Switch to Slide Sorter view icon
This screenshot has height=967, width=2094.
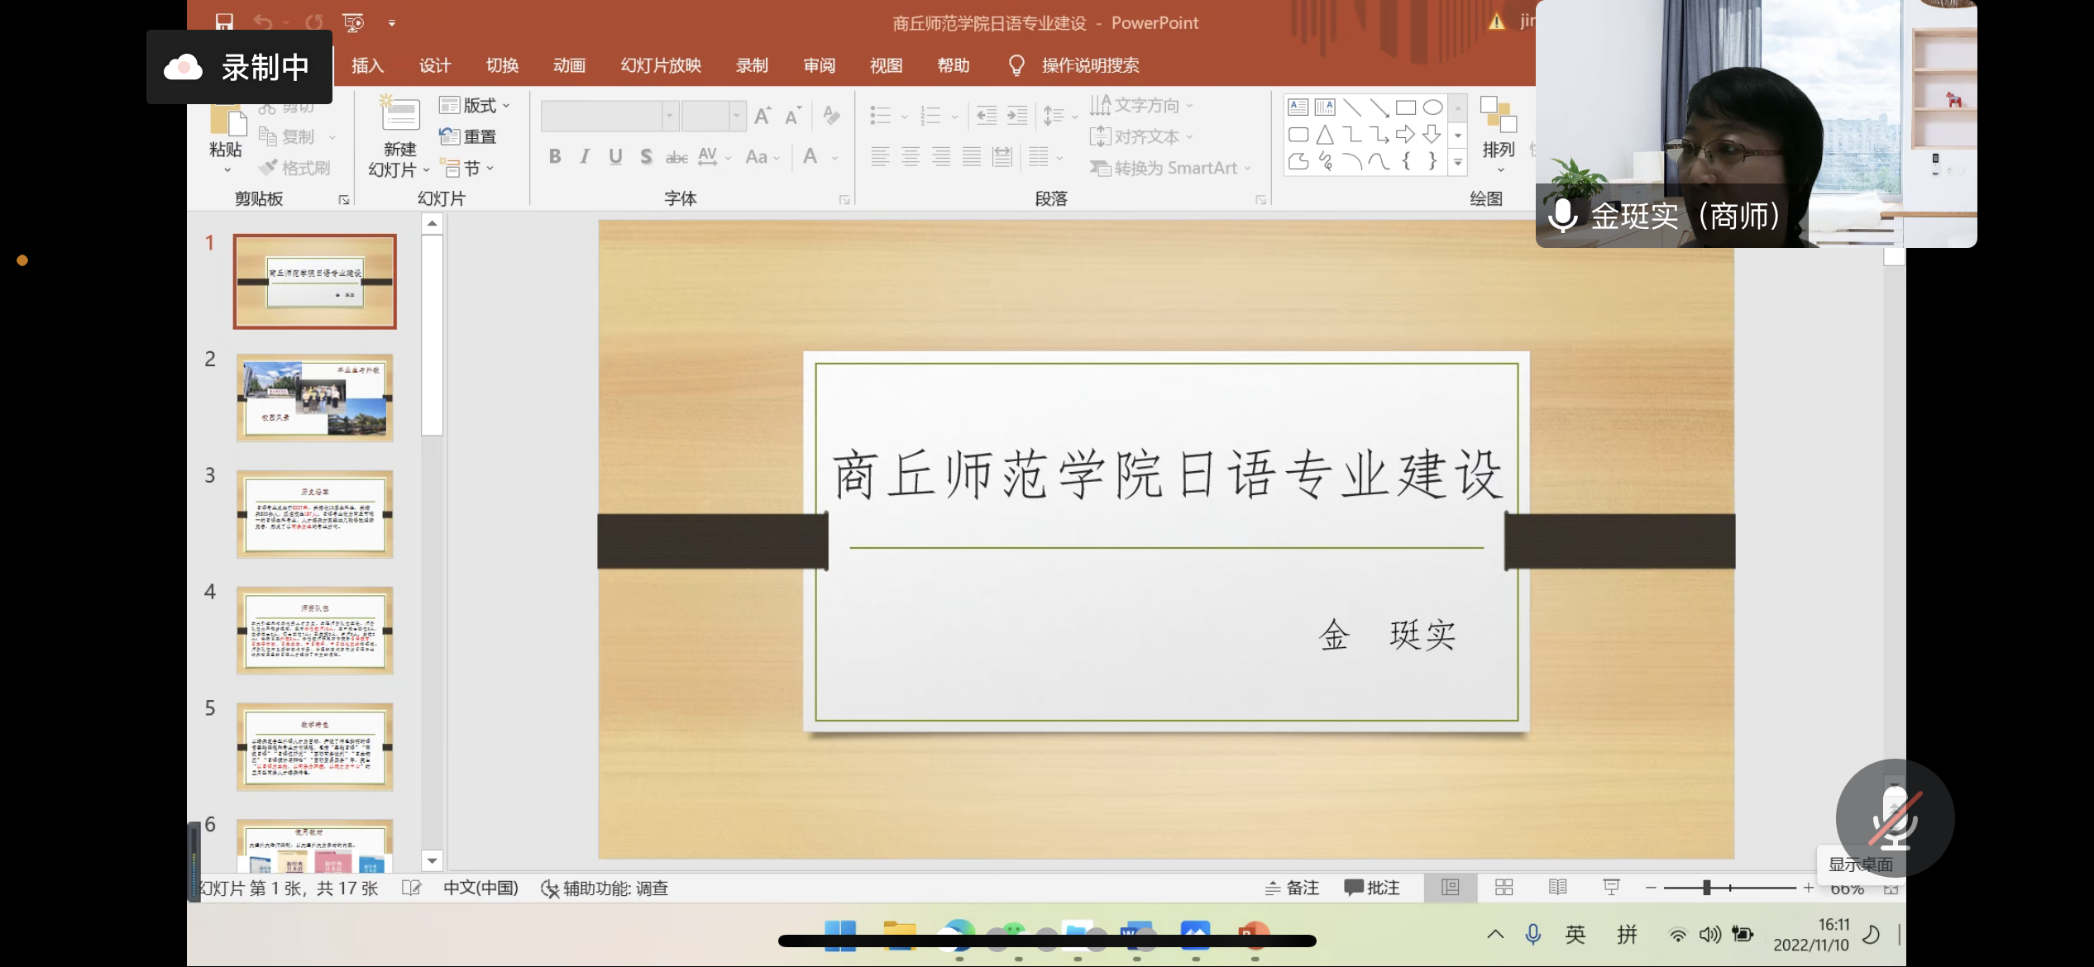(1504, 888)
